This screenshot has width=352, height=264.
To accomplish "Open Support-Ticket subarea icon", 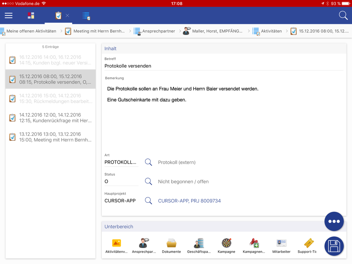I will [308, 245].
